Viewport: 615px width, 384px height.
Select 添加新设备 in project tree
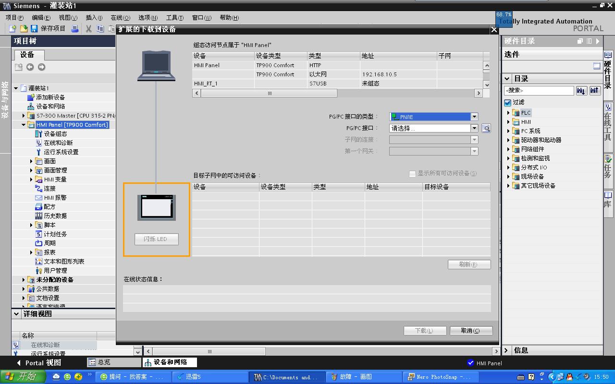(50, 97)
